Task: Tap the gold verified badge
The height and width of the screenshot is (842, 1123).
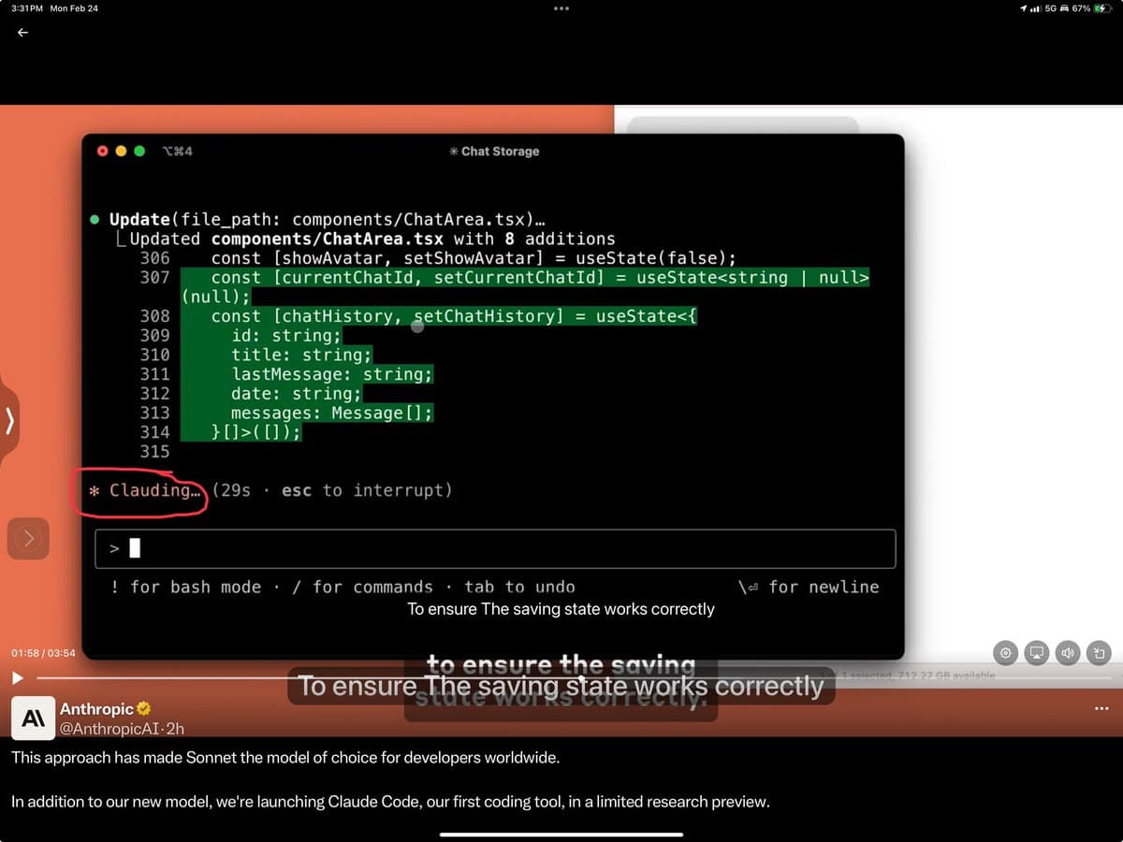Action: click(144, 708)
